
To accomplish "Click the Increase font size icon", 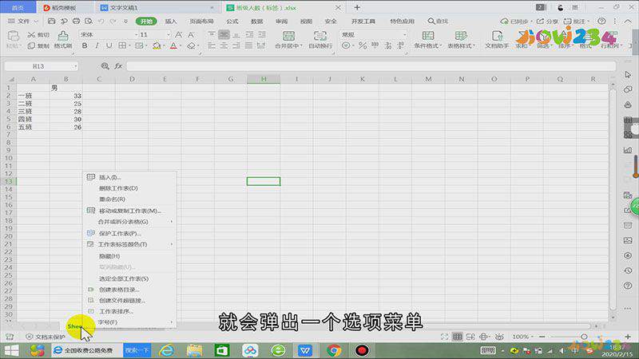I will (x=178, y=34).
